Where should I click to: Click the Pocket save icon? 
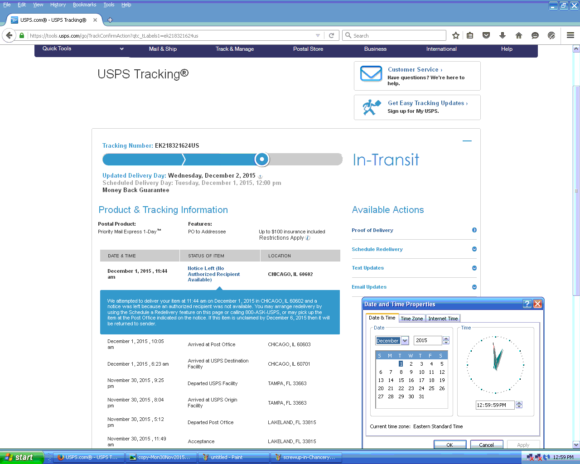pyautogui.click(x=486, y=35)
